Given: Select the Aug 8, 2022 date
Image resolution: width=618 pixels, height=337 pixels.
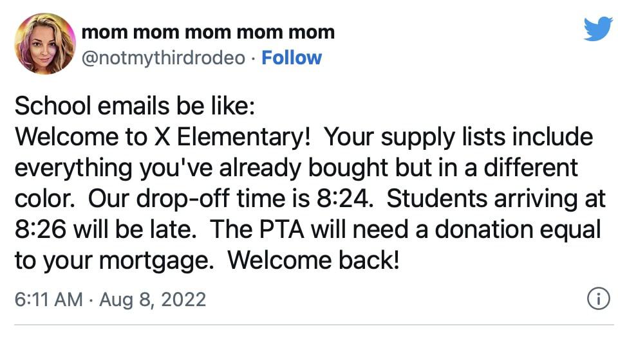Looking at the screenshot, I should coord(153,299).
